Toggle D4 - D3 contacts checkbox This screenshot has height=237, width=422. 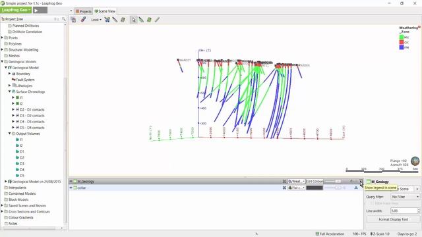tap(18, 121)
